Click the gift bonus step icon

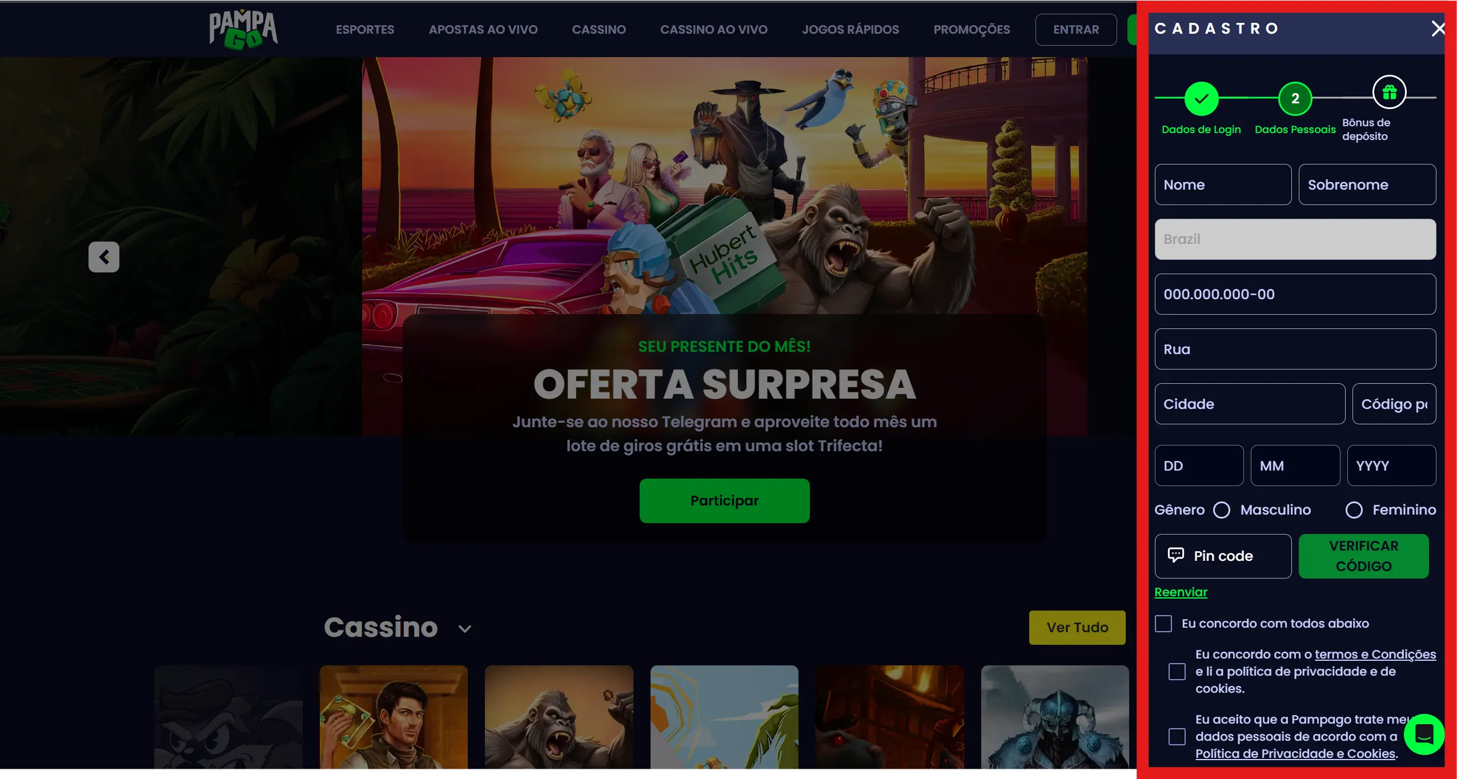click(1389, 92)
